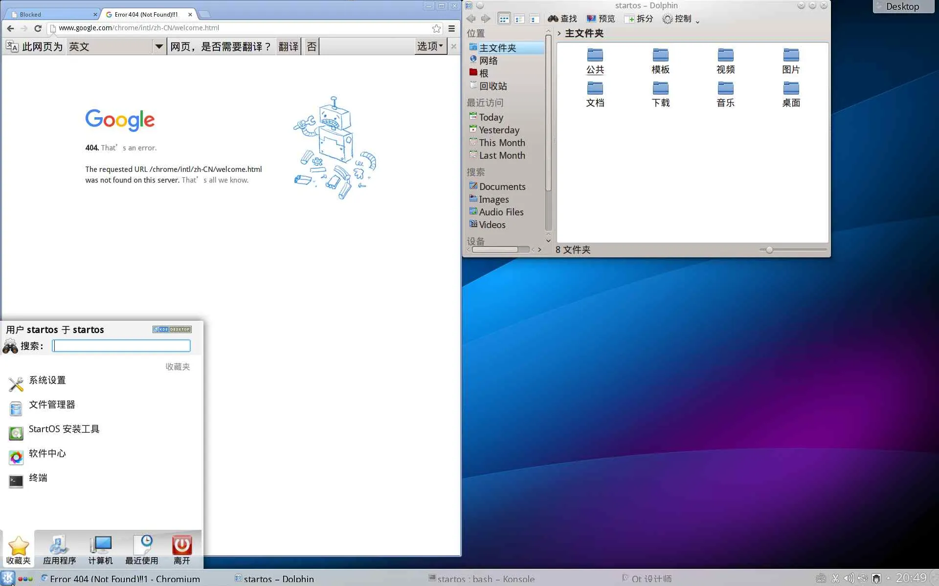Toggle the 预览 preview button in Dolphin

click(601, 19)
